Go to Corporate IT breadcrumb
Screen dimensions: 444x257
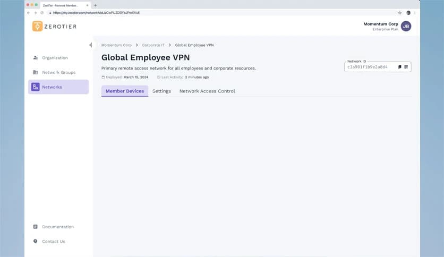pos(153,45)
